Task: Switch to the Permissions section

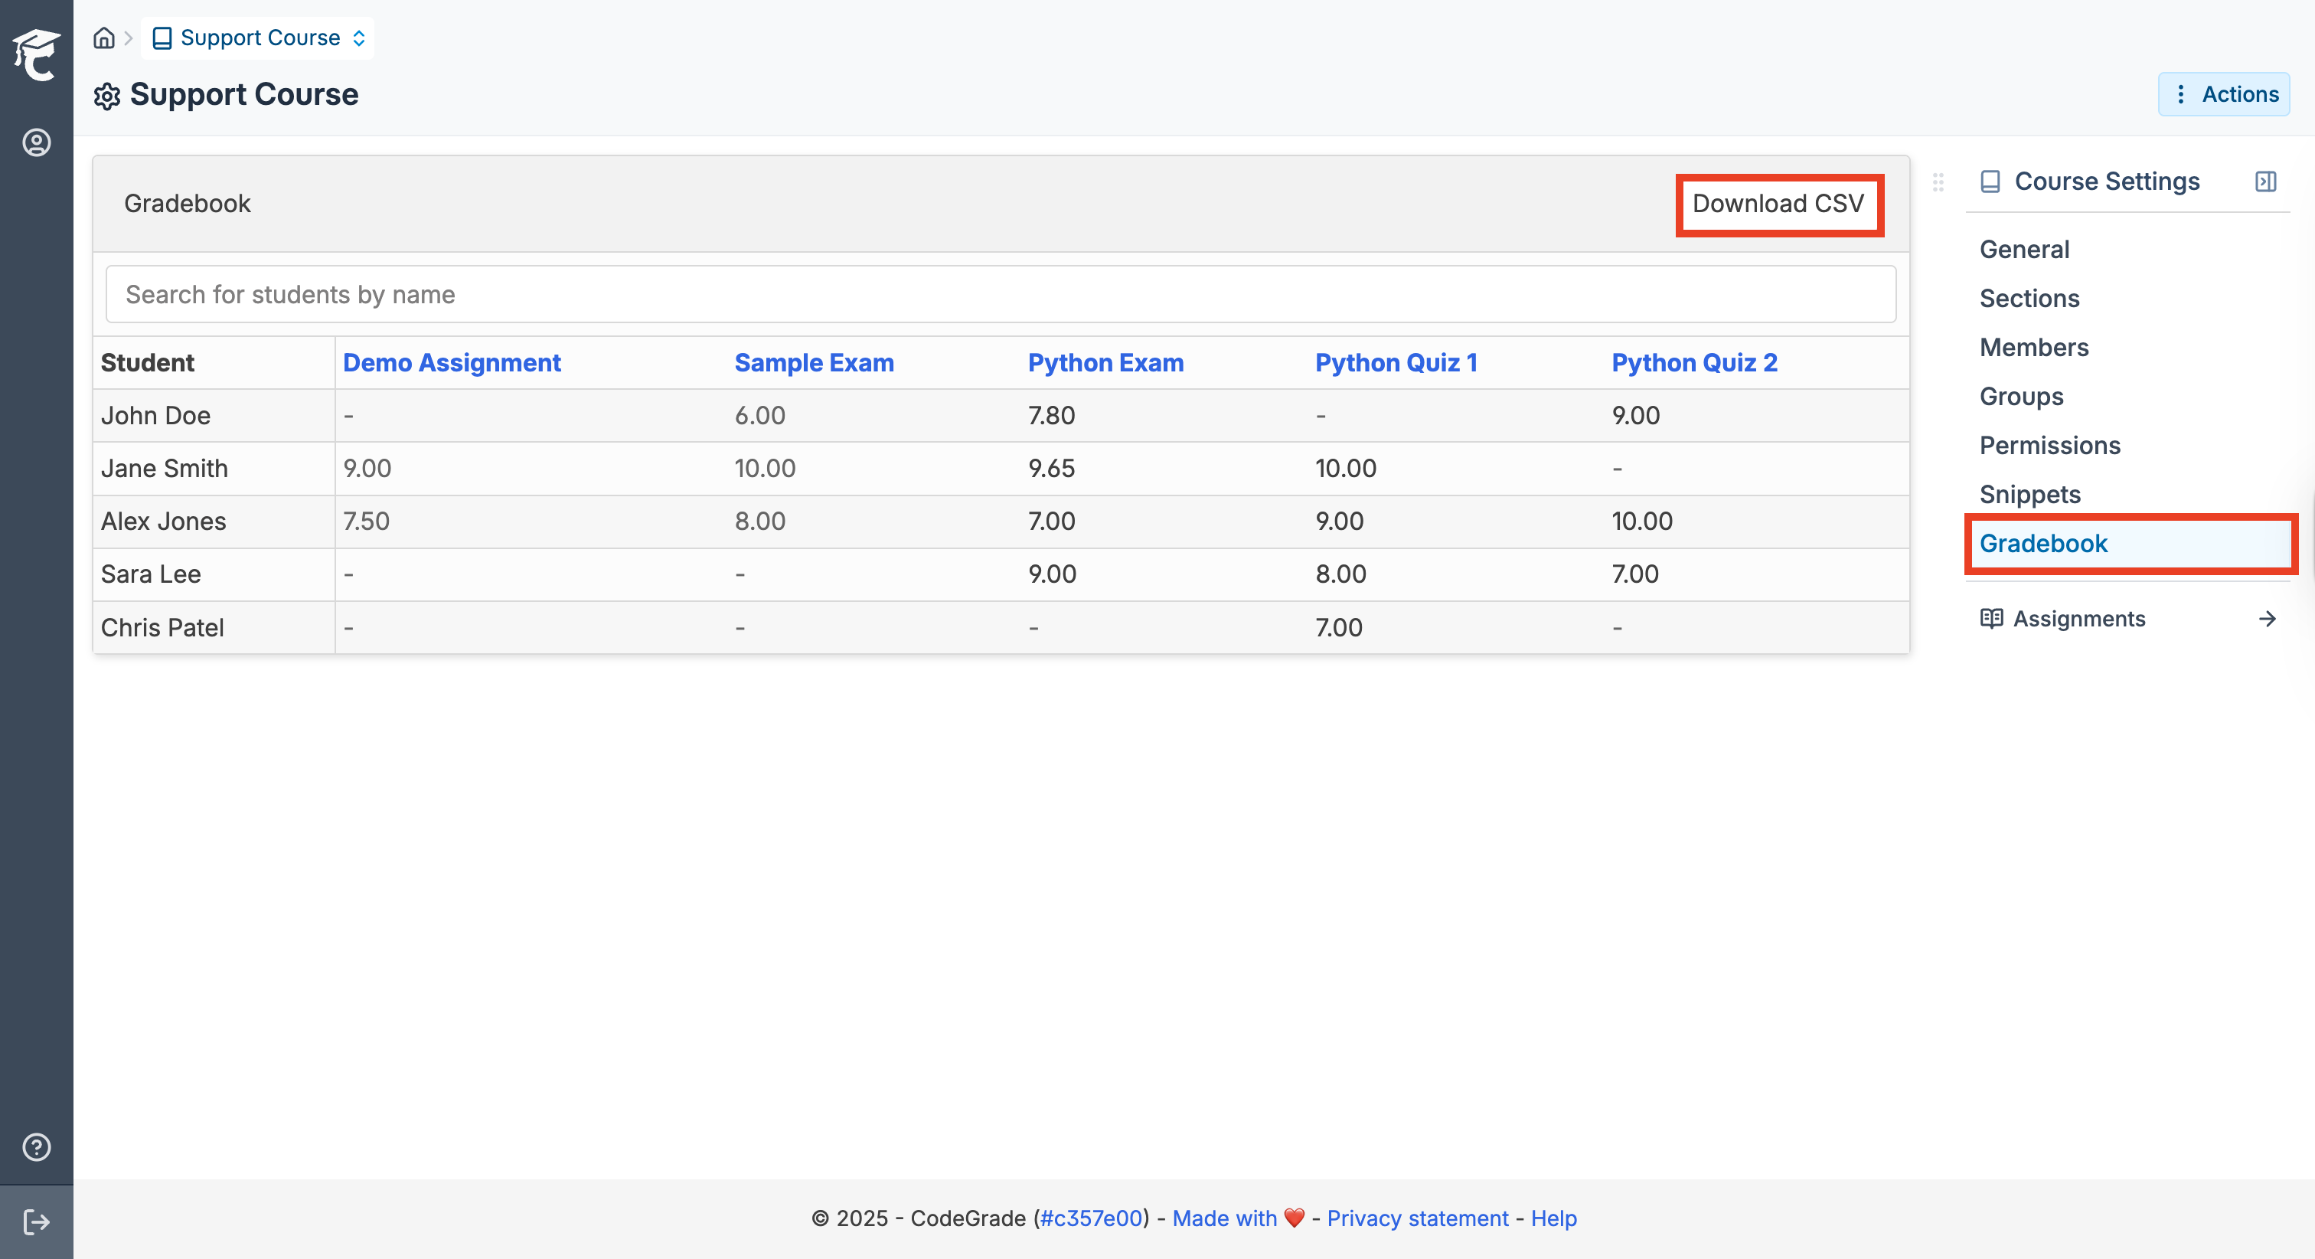Action: click(x=2049, y=445)
